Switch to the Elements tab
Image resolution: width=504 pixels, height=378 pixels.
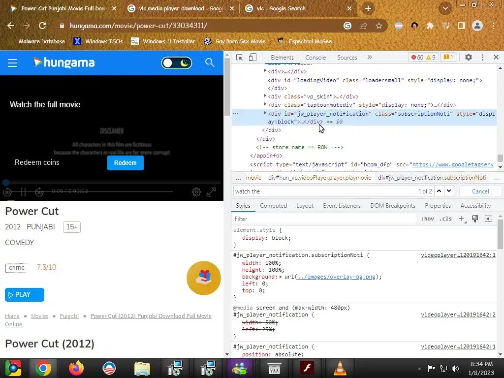[x=282, y=58]
